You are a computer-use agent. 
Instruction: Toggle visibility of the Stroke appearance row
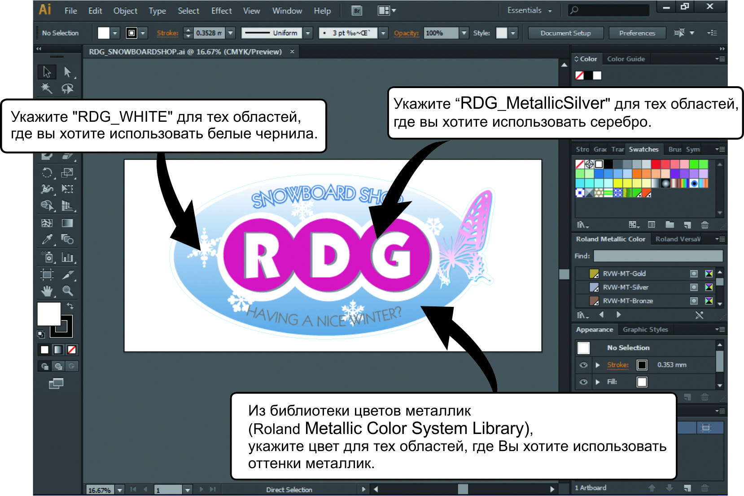click(x=583, y=365)
